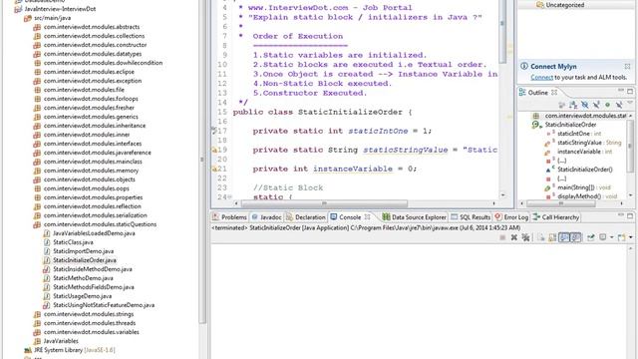Click the com.interviewdot.modules.staticQuestions package icon

[37, 224]
